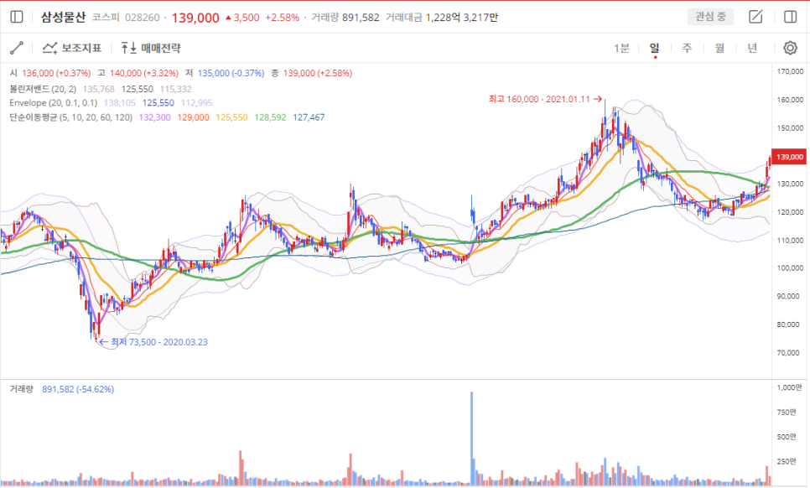Click the 거래대금 1,228억 3,217만 value
The height and width of the screenshot is (488, 810).
pos(442,18)
